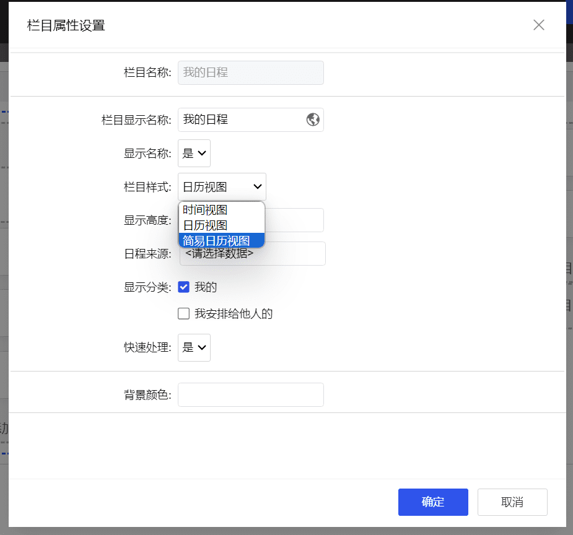This screenshot has height=535, width=573.
Task: Click the 日程来源 label
Action: tap(147, 254)
